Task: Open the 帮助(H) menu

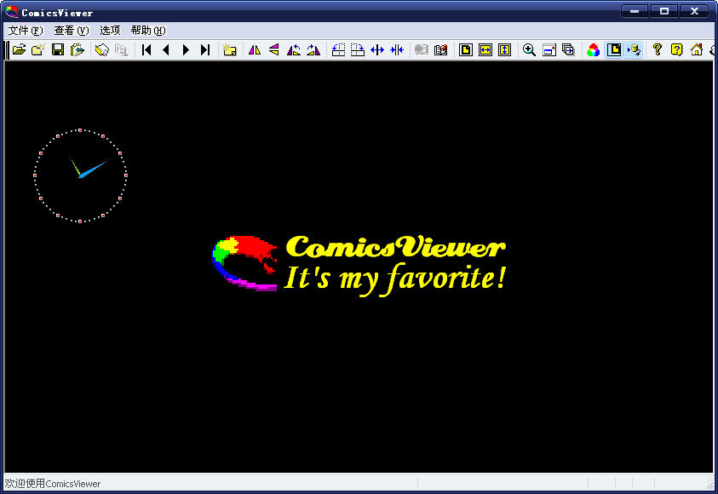Action: coord(148,30)
